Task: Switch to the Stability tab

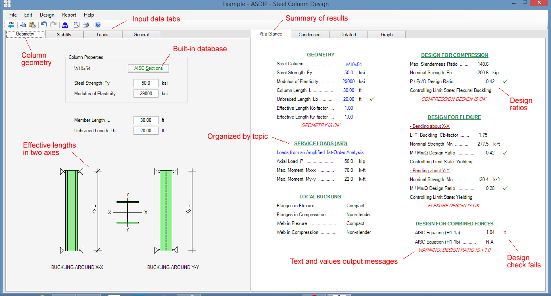Action: point(64,35)
